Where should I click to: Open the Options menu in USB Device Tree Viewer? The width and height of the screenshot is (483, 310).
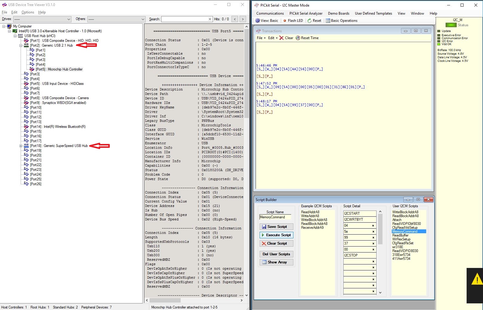coord(28,12)
